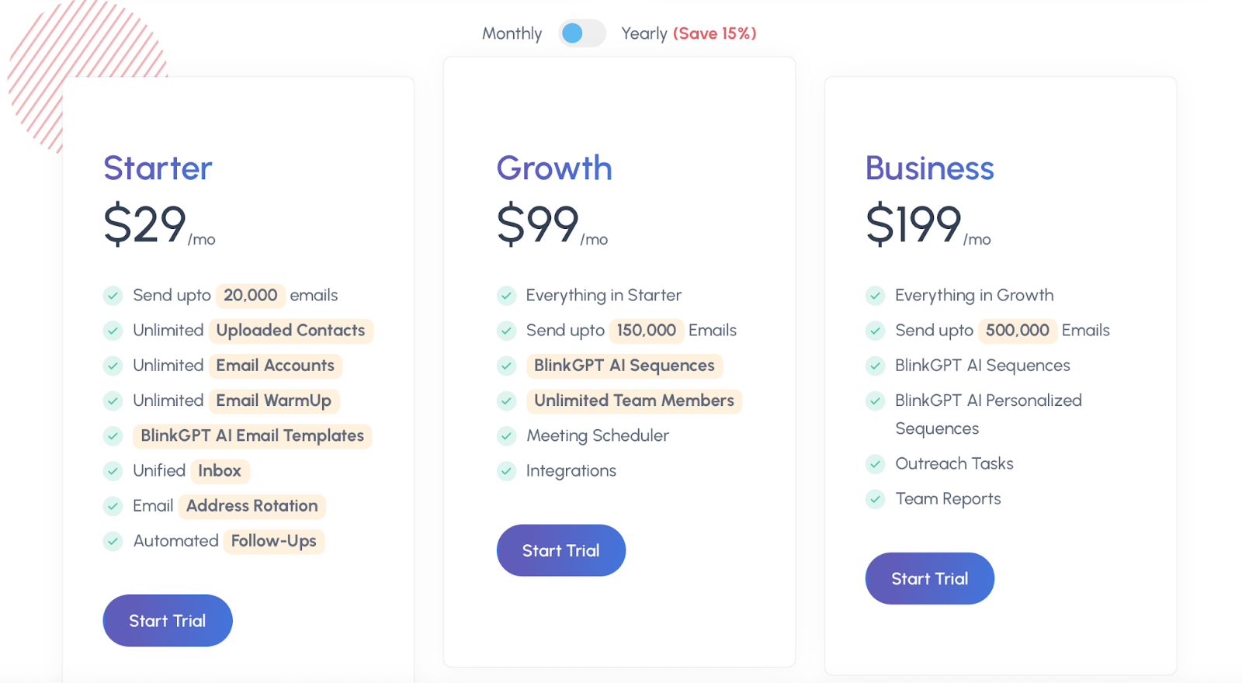Select Monthly billing option
This screenshot has width=1242, height=683.
[512, 33]
